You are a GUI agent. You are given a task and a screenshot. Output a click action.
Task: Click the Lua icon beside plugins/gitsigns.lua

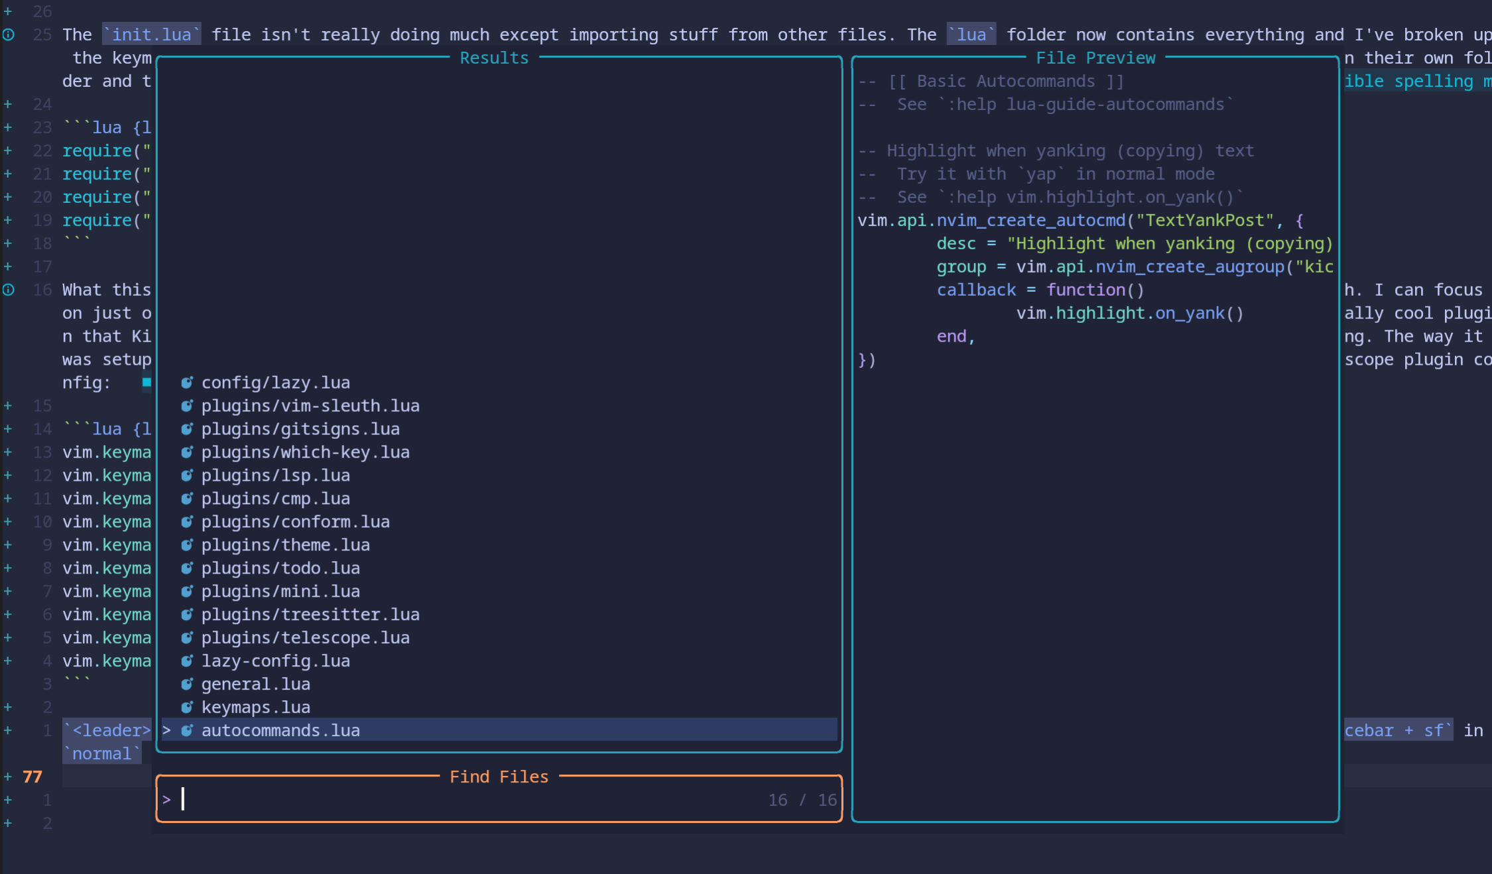(187, 429)
